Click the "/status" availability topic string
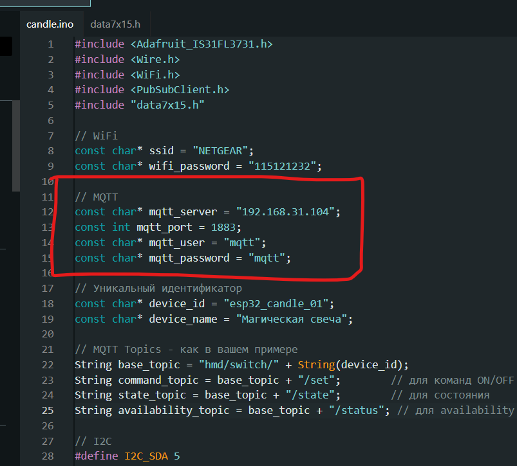Image resolution: width=517 pixels, height=466 pixels. pyautogui.click(x=357, y=410)
